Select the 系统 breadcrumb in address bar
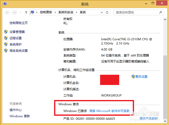169x125 pixels. [83, 12]
